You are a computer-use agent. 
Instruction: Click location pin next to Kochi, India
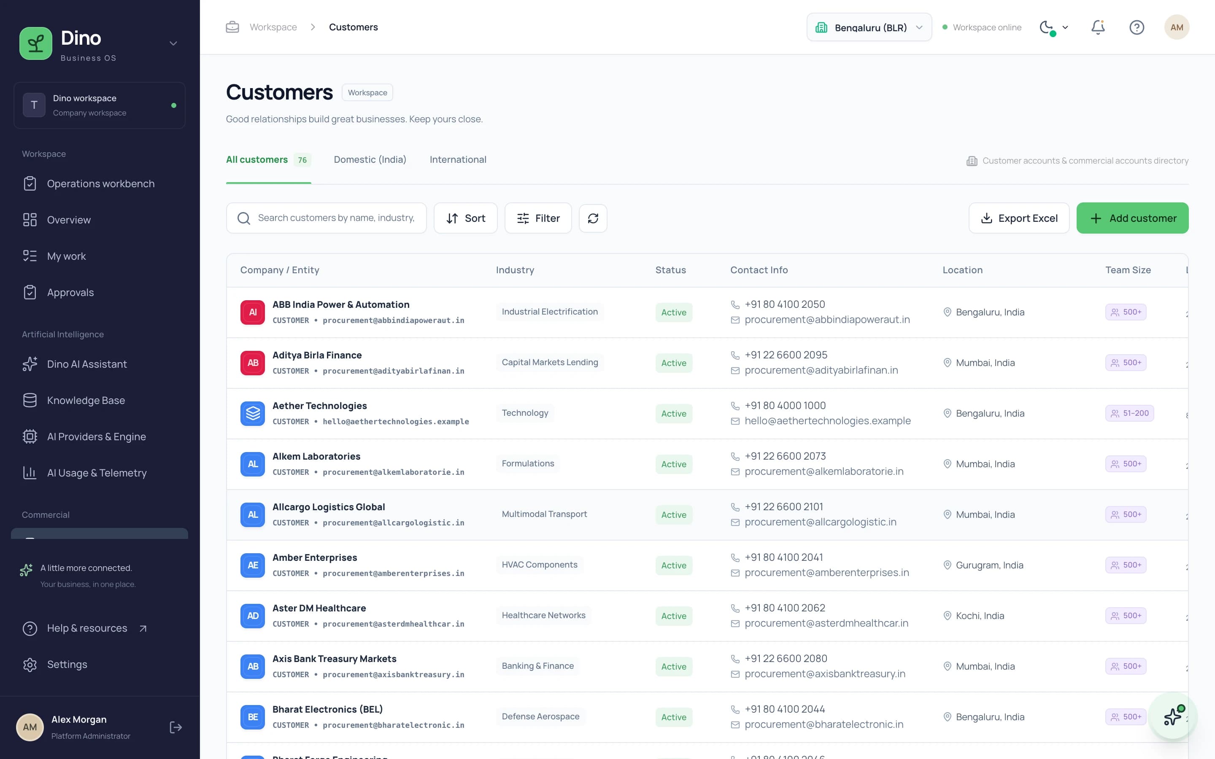[x=947, y=616]
